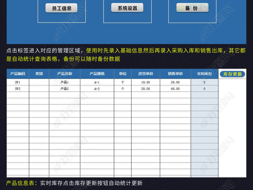Image resolution: width=253 pixels, height=190 pixels.
Task: Select unit cell 个 in SP1 row
Action: click(x=123, y=82)
